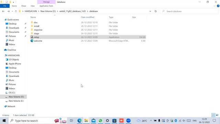Click Microsoft Edge HTM type of welcome
This screenshot has height=124, width=220.
(119, 41)
